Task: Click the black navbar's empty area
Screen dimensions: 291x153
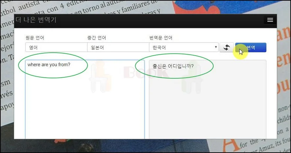Action: pos(158,20)
